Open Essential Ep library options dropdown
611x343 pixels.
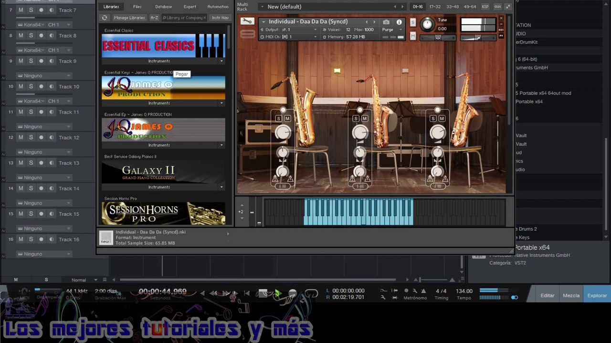click(221, 145)
